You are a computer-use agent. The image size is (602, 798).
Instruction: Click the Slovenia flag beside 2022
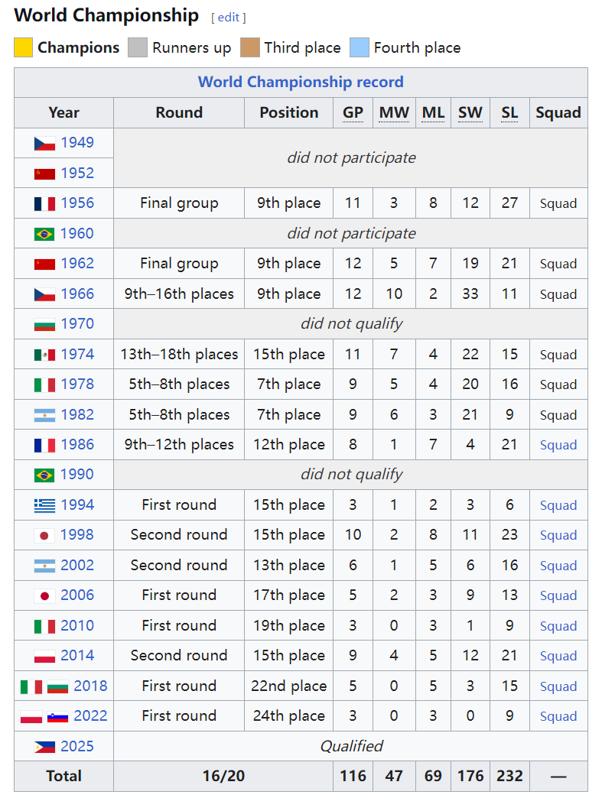click(58, 716)
